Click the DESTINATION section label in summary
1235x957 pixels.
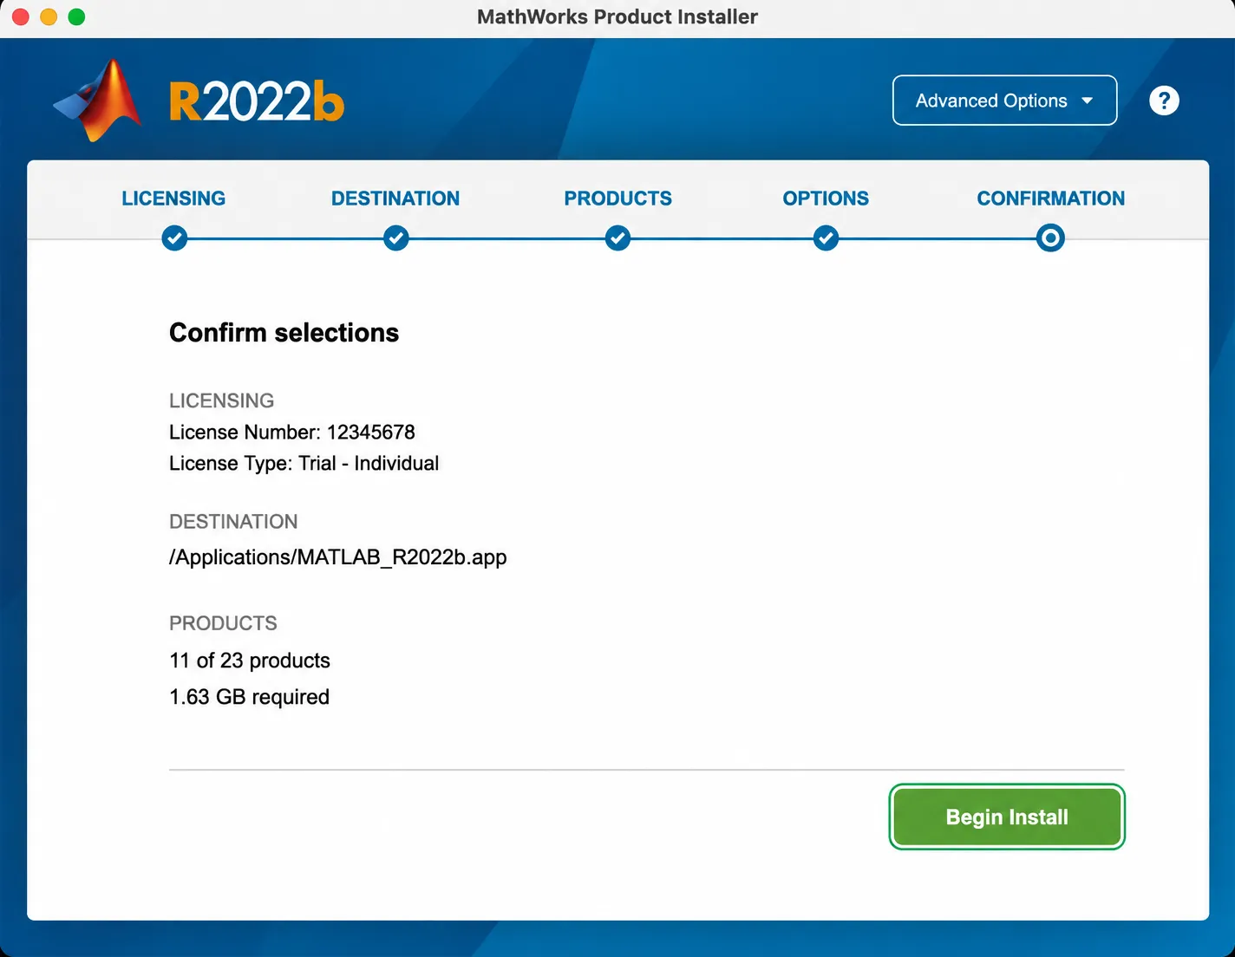click(233, 522)
